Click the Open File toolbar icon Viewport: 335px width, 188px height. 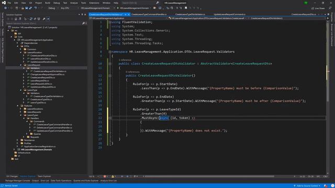(x=23, y=8)
